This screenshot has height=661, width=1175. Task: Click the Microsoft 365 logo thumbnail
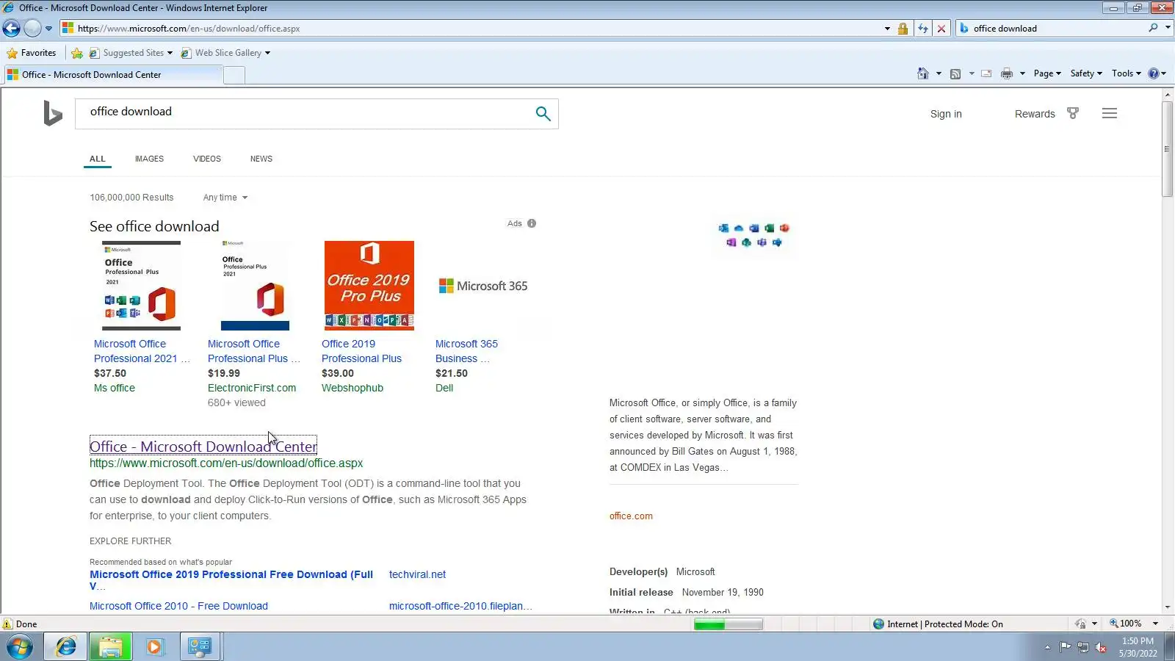pyautogui.click(x=483, y=286)
